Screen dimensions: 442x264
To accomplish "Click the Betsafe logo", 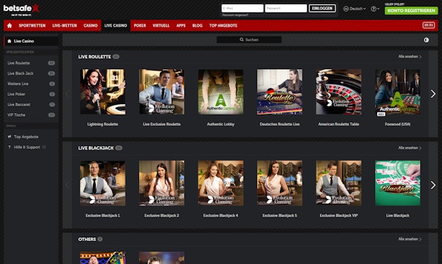I will click(22, 10).
